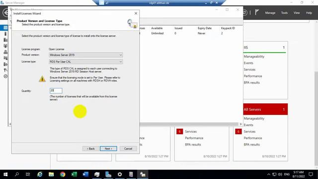This screenshot has width=318, height=179.
Task: Open the Manage menu in Server Manager
Action: [x=270, y=13]
